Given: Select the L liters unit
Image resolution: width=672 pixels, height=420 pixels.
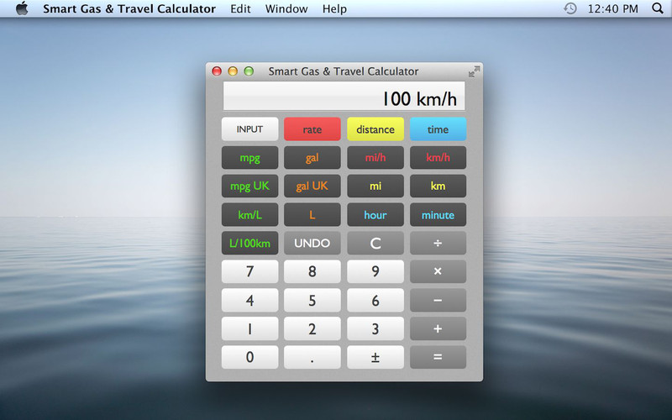Looking at the screenshot, I should pos(312,215).
